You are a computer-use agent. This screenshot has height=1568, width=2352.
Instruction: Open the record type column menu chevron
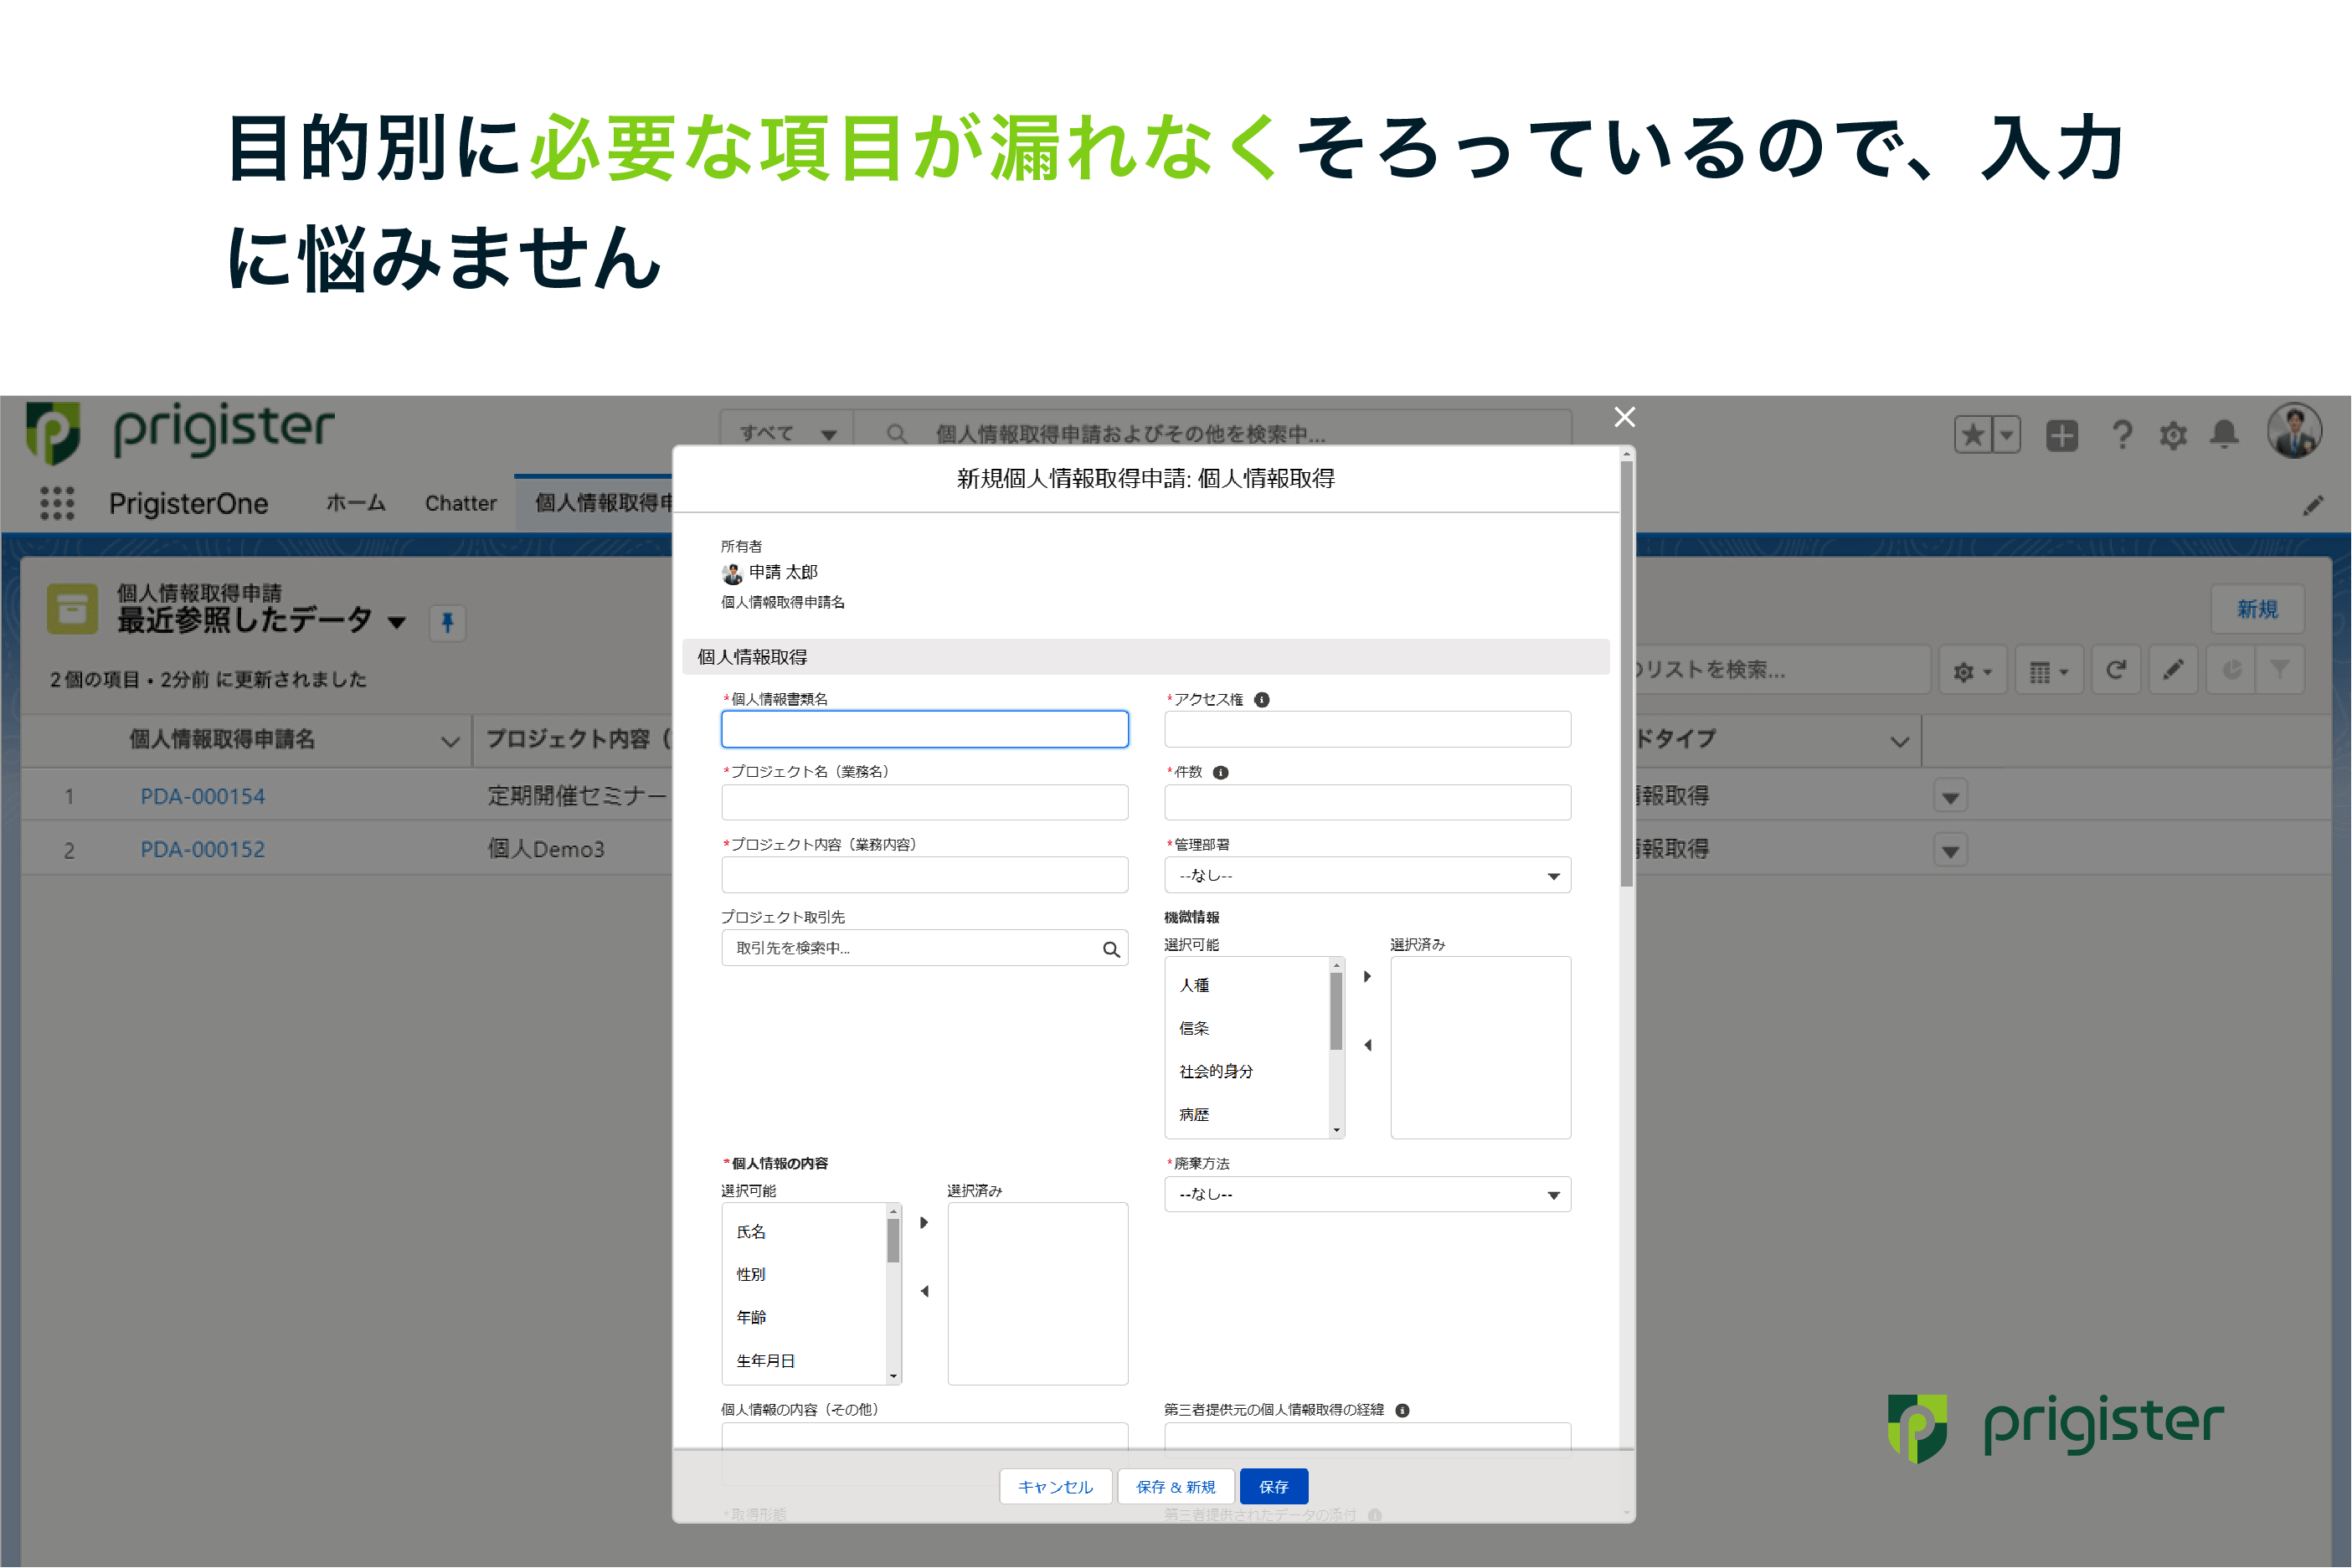1899,741
